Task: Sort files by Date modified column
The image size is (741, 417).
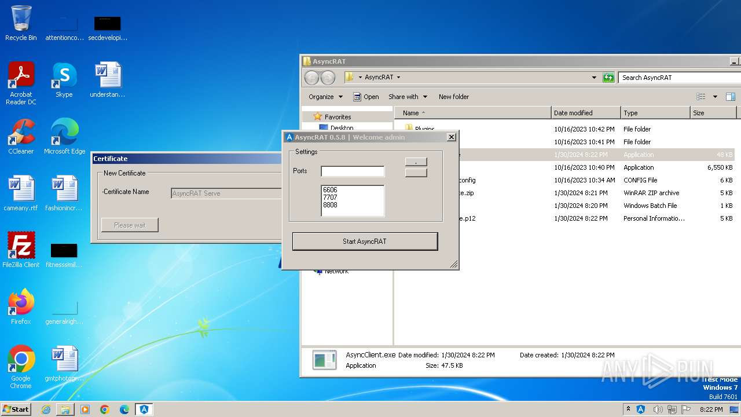Action: [586, 113]
